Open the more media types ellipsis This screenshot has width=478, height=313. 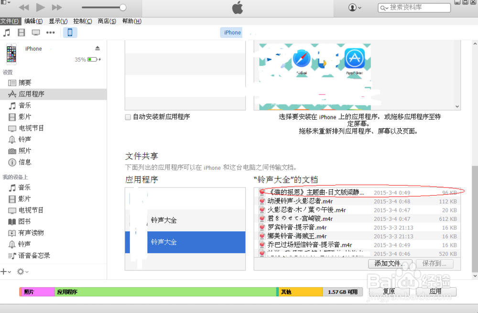tap(50, 32)
